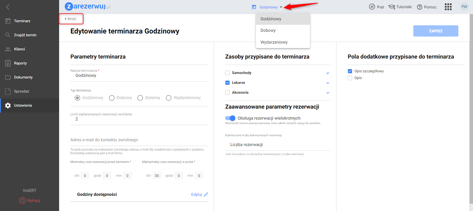Open the apps grid icon in header
Image resolution: width=473 pixels, height=211 pixels.
tap(448, 7)
